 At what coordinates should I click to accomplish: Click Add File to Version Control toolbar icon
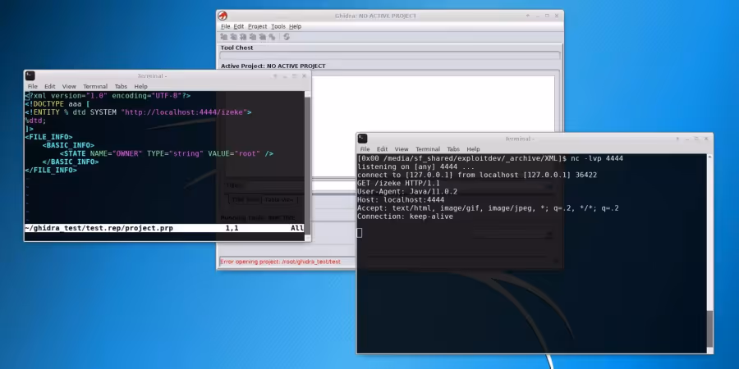click(x=224, y=37)
